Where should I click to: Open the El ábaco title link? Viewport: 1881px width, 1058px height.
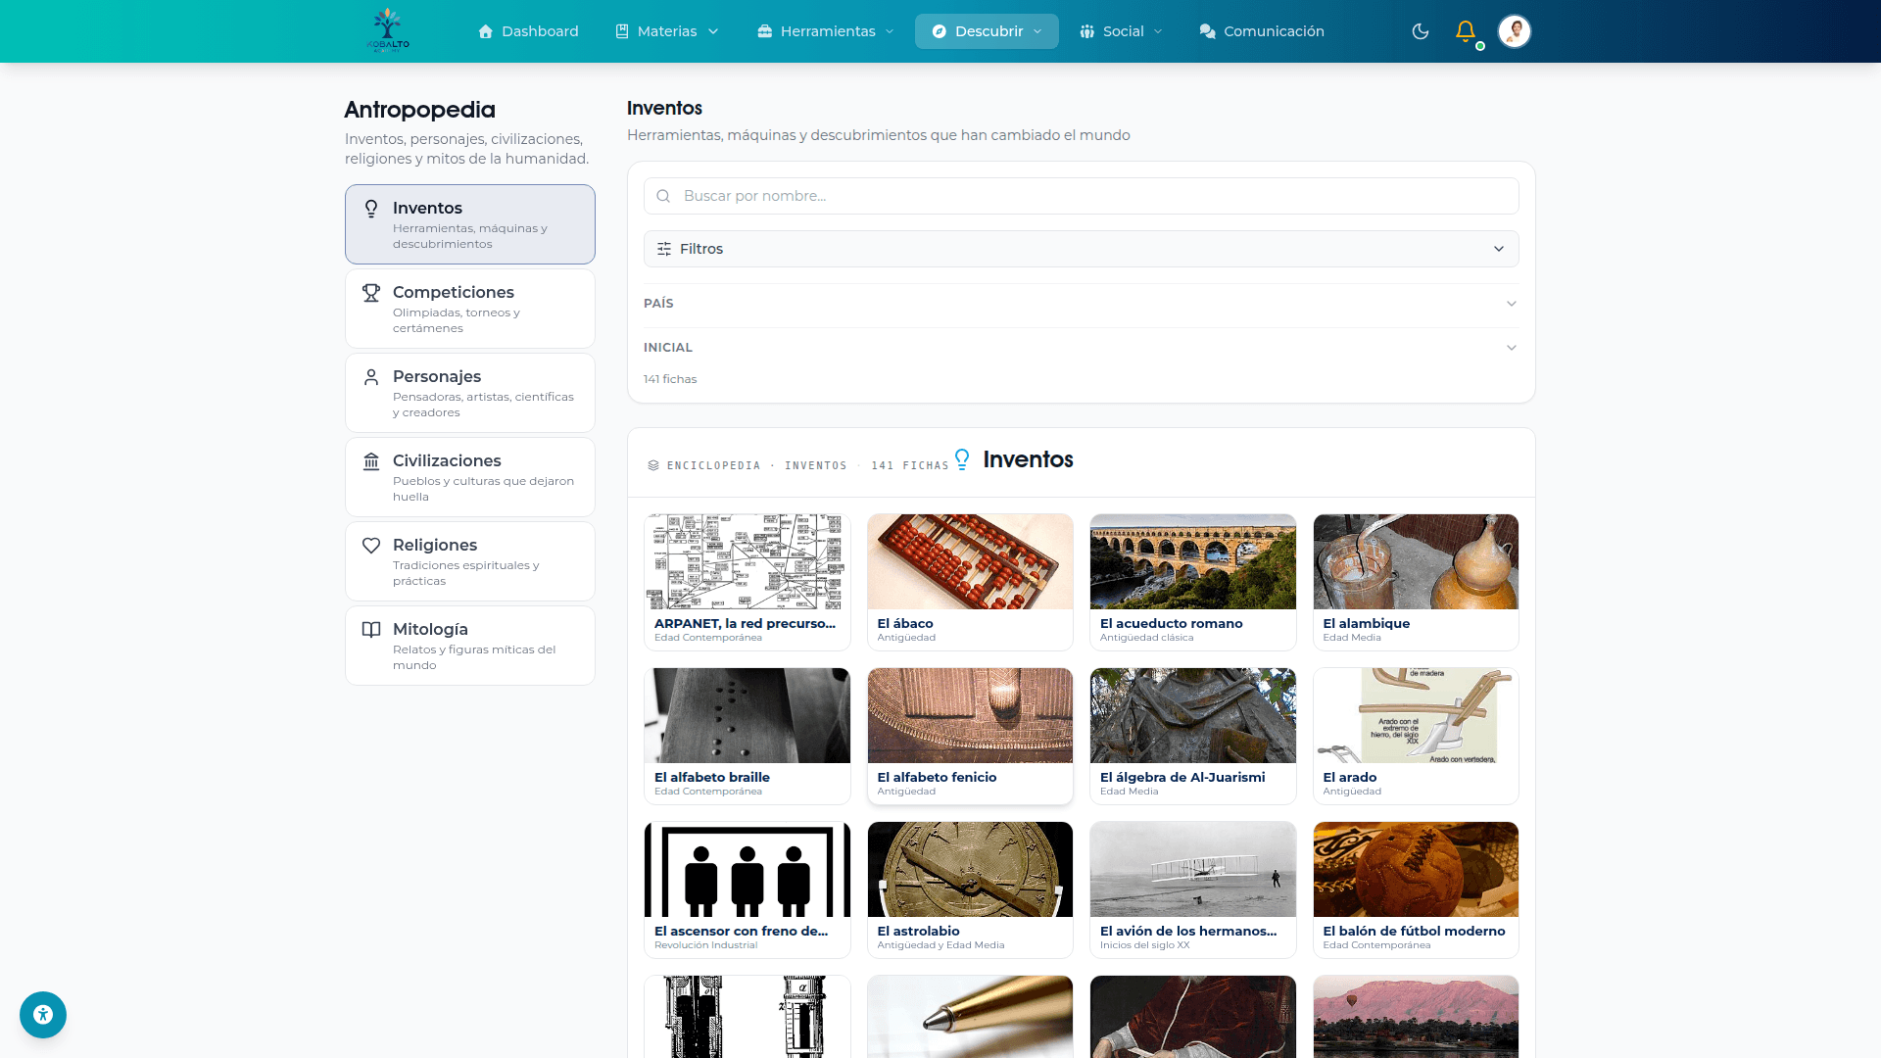coord(905,624)
